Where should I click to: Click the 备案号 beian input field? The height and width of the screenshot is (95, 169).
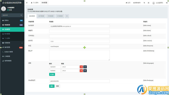[79, 31]
